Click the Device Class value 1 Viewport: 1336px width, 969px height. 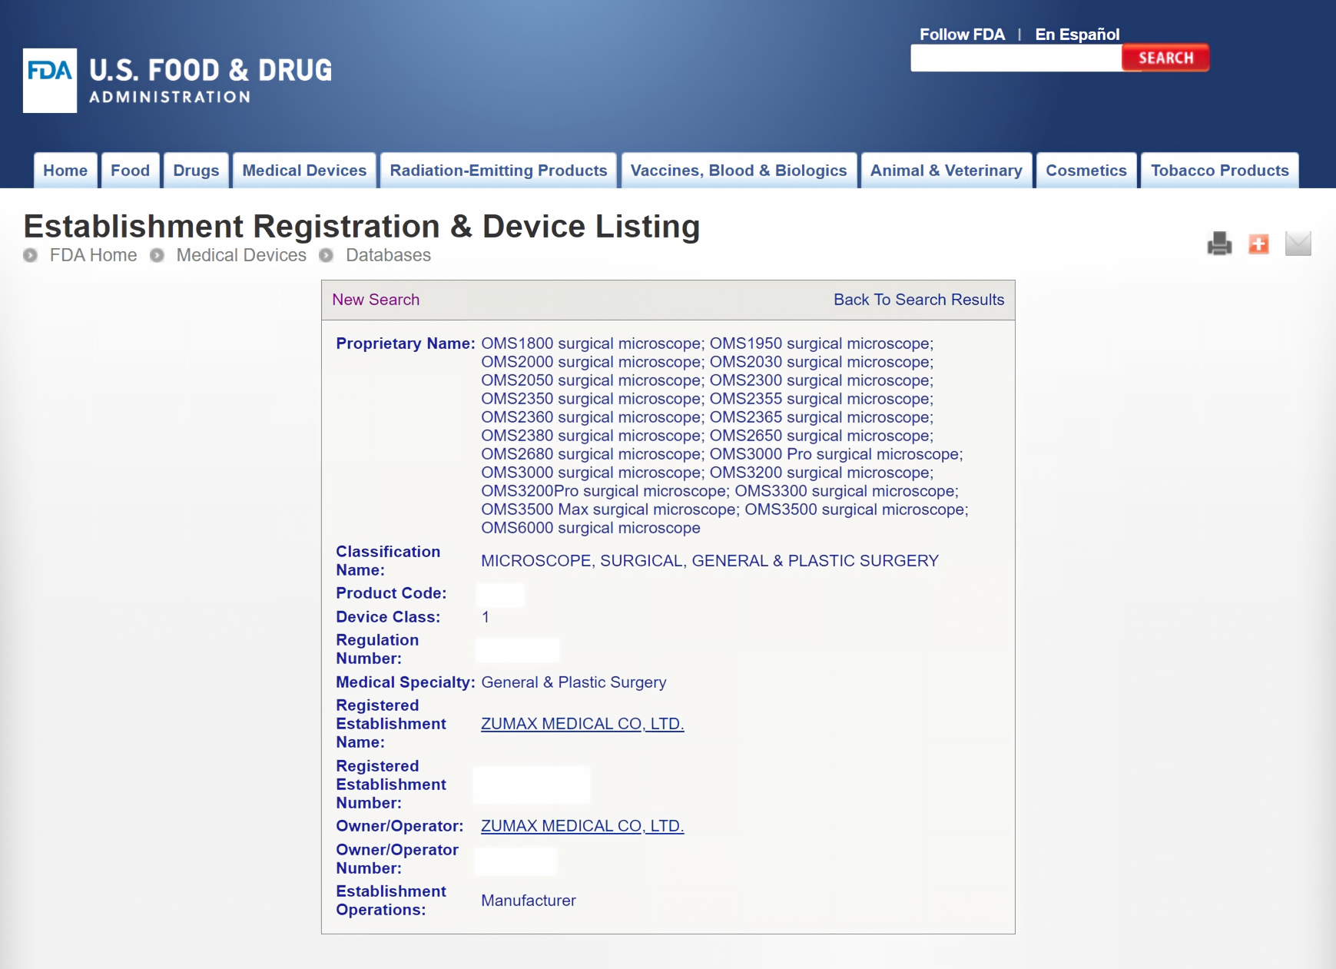tap(486, 617)
